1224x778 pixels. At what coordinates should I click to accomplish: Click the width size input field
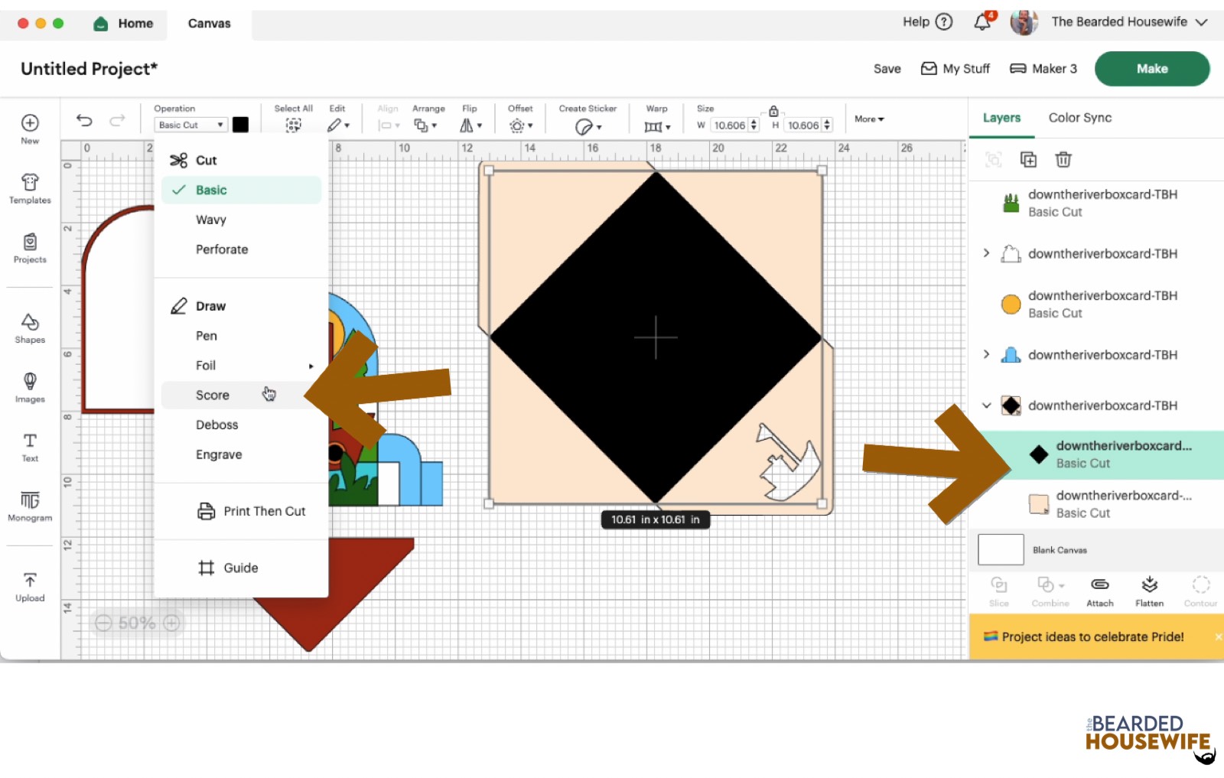coord(729,125)
